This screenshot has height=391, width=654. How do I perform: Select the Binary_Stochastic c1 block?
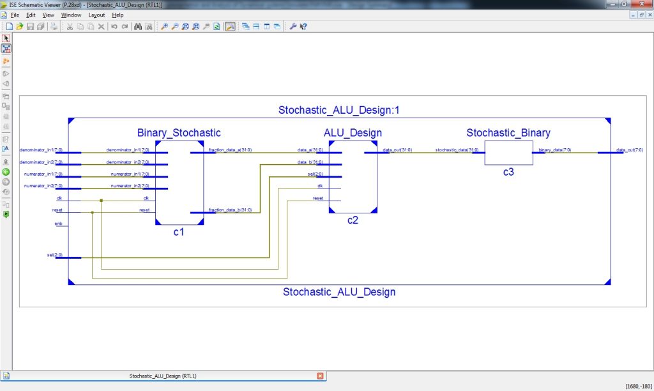(179, 182)
